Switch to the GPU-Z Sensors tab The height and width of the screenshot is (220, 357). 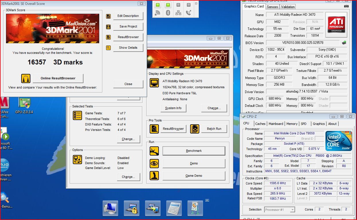272,7
